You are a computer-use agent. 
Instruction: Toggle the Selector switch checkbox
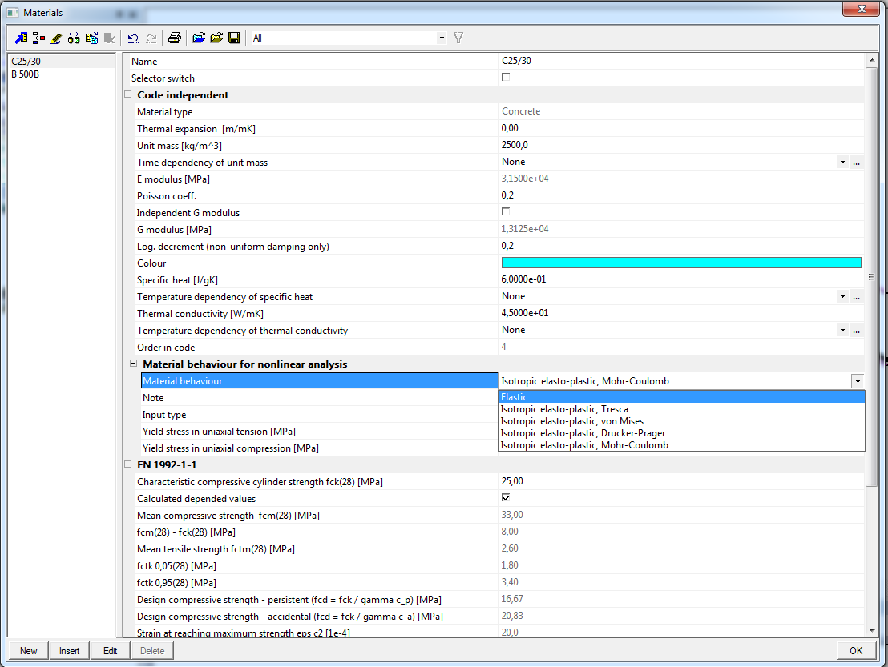point(506,78)
